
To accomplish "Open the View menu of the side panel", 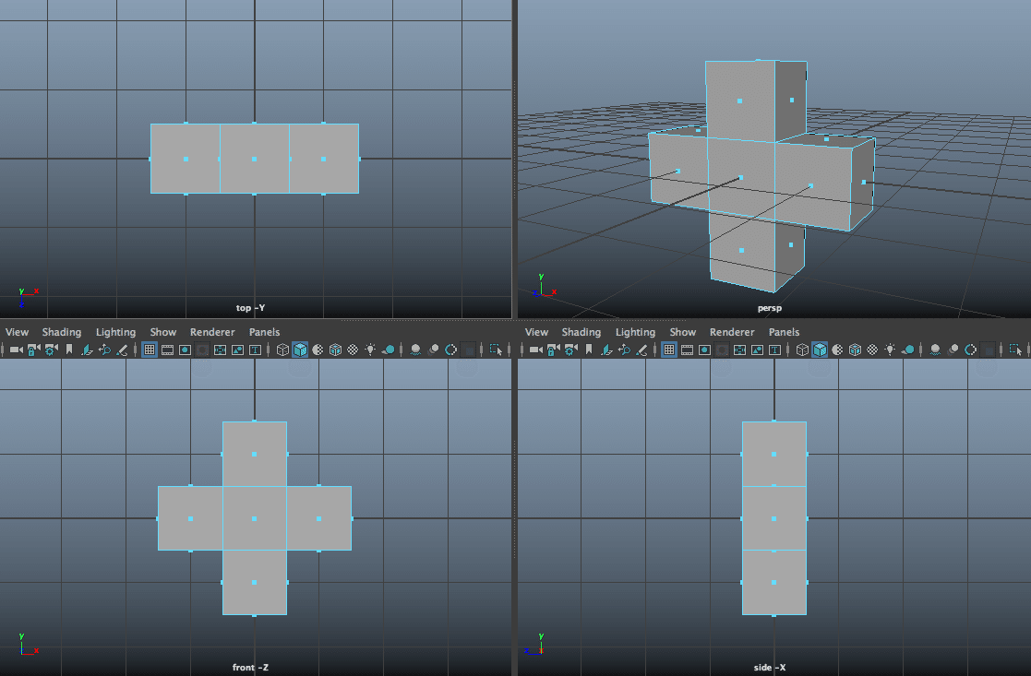I will 536,332.
